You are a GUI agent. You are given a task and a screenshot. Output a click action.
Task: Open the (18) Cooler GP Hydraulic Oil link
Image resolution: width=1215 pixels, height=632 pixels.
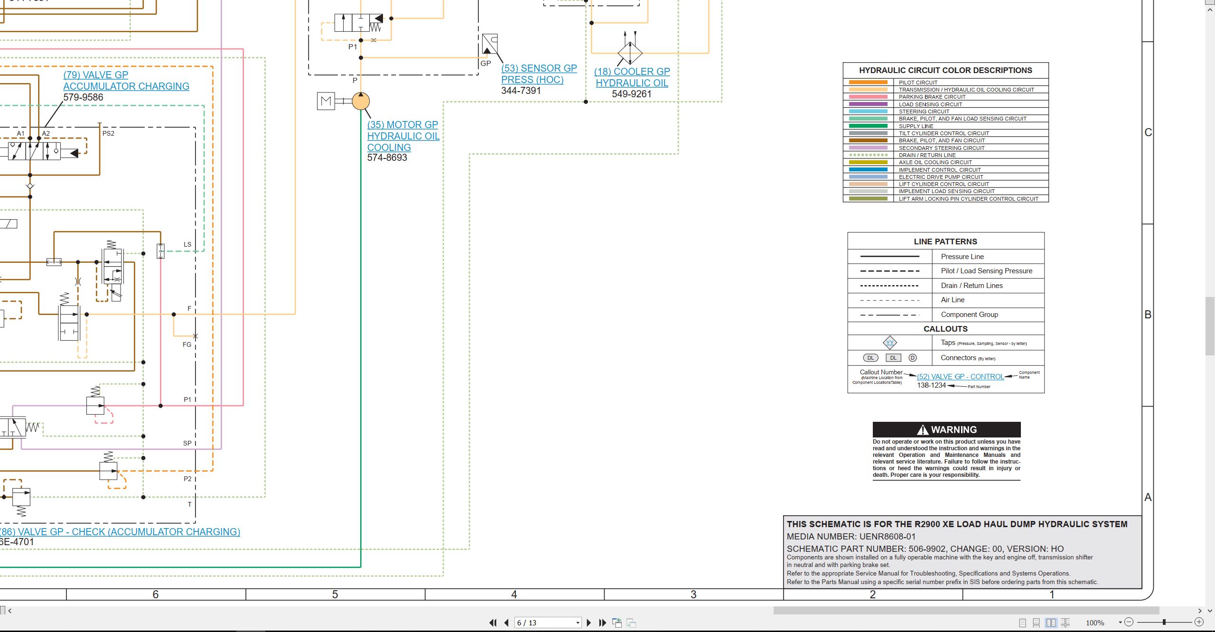tap(632, 77)
